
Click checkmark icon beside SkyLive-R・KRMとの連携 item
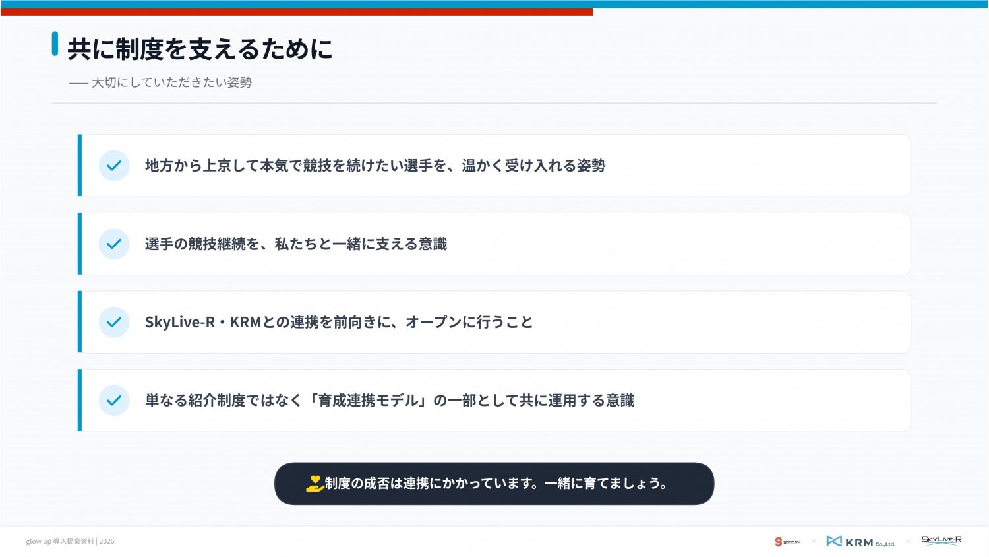(x=114, y=322)
